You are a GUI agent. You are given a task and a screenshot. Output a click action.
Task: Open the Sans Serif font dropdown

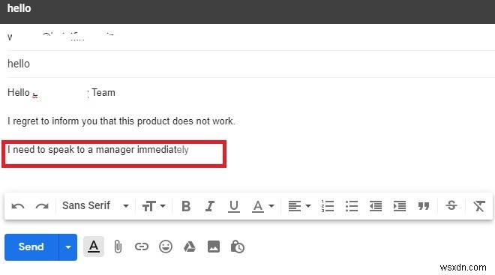[95, 205]
